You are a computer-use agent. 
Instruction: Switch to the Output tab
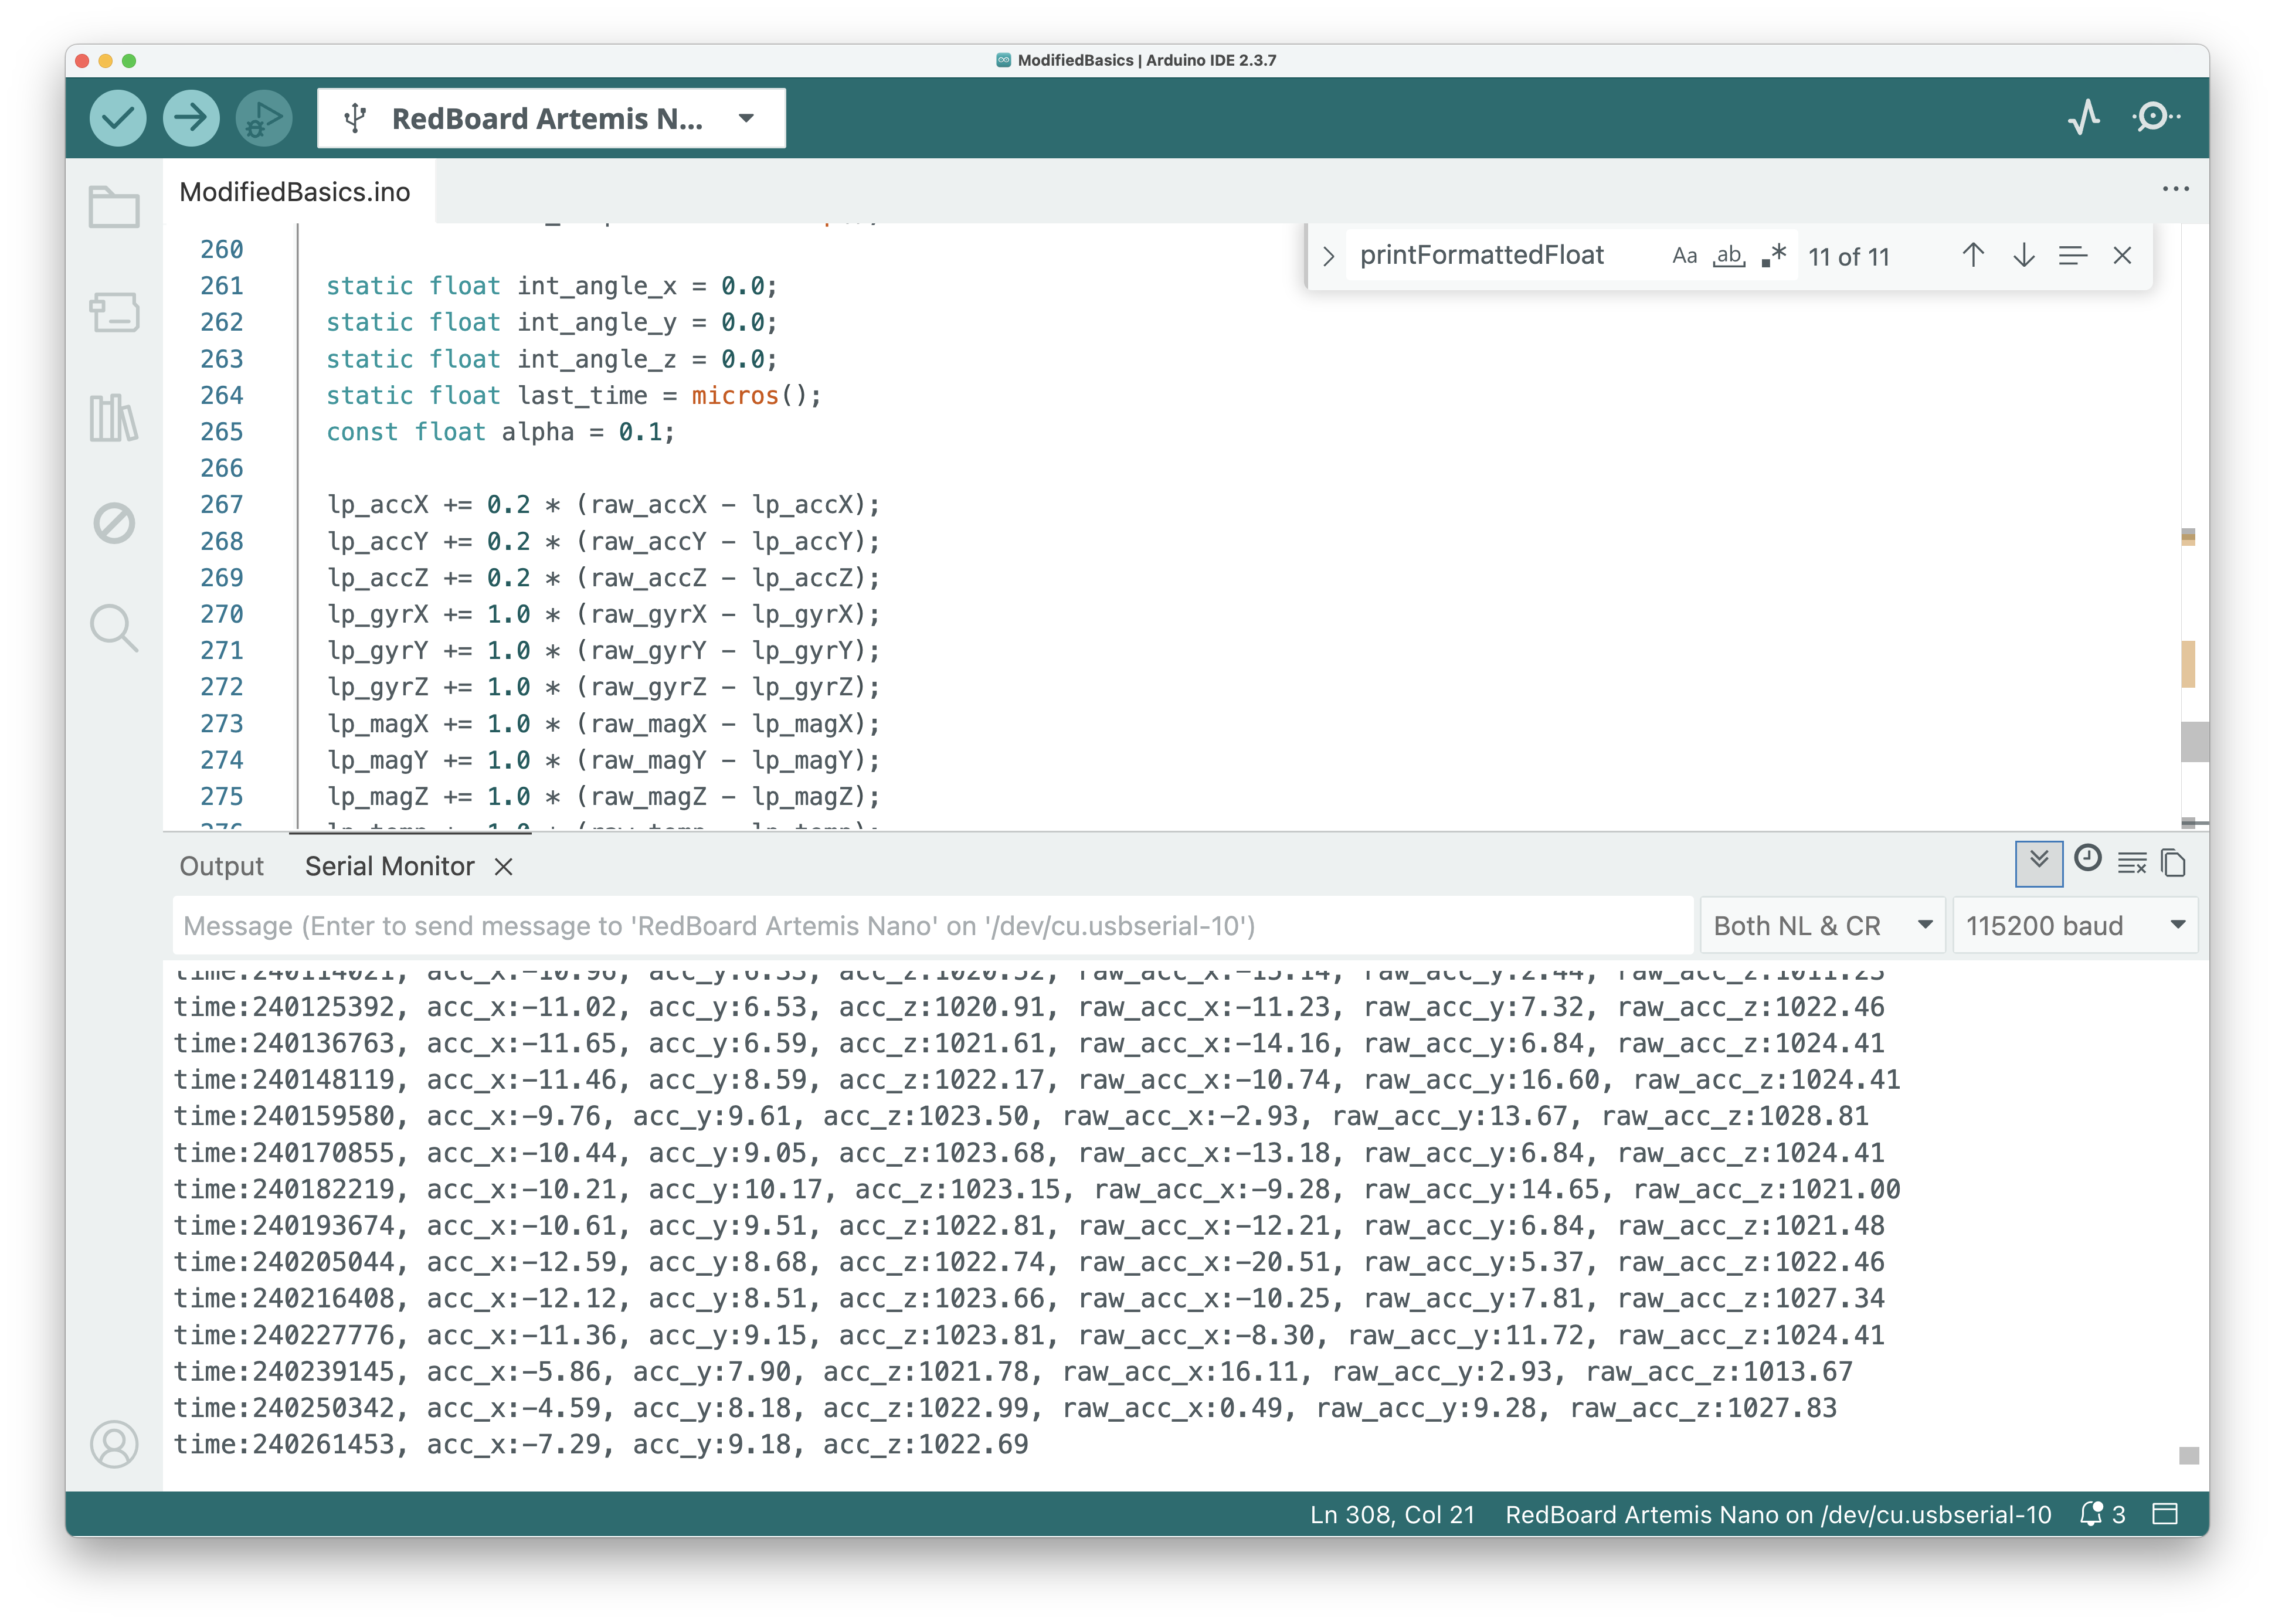(221, 866)
